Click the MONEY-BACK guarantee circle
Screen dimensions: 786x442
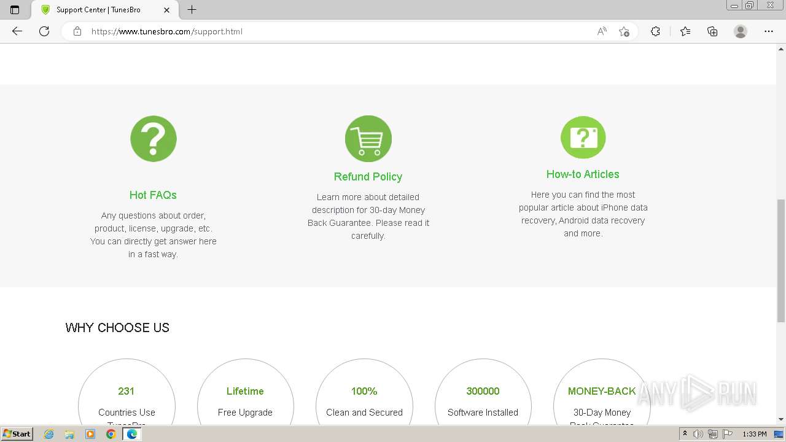tap(602, 393)
